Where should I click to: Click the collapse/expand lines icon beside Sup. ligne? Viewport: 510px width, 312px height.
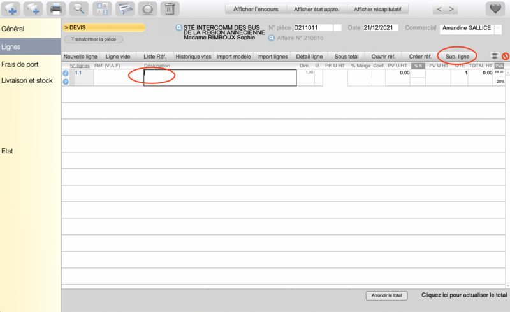pyautogui.click(x=493, y=57)
